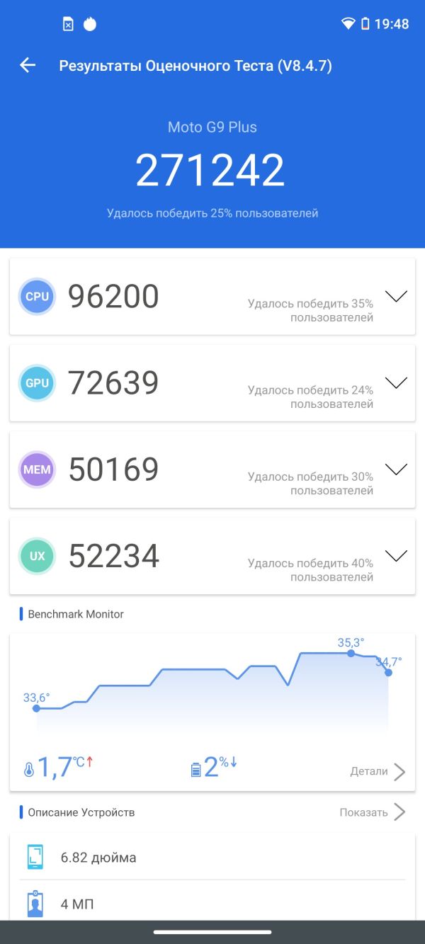This screenshot has height=944, width=425.
Task: Tap the UX score icon
Action: click(x=37, y=556)
